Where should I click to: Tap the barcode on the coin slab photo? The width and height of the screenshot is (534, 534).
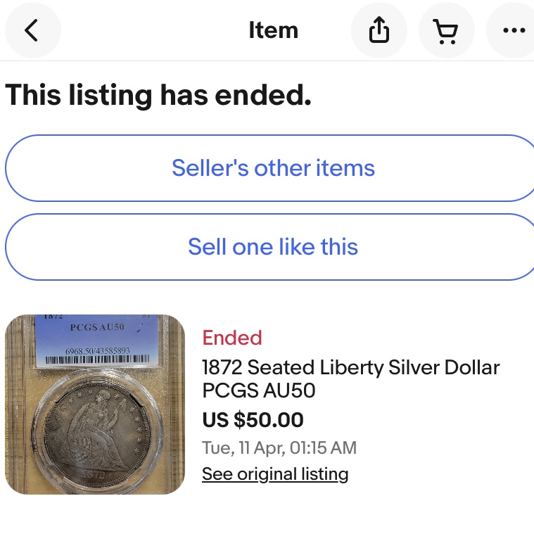tap(97, 360)
